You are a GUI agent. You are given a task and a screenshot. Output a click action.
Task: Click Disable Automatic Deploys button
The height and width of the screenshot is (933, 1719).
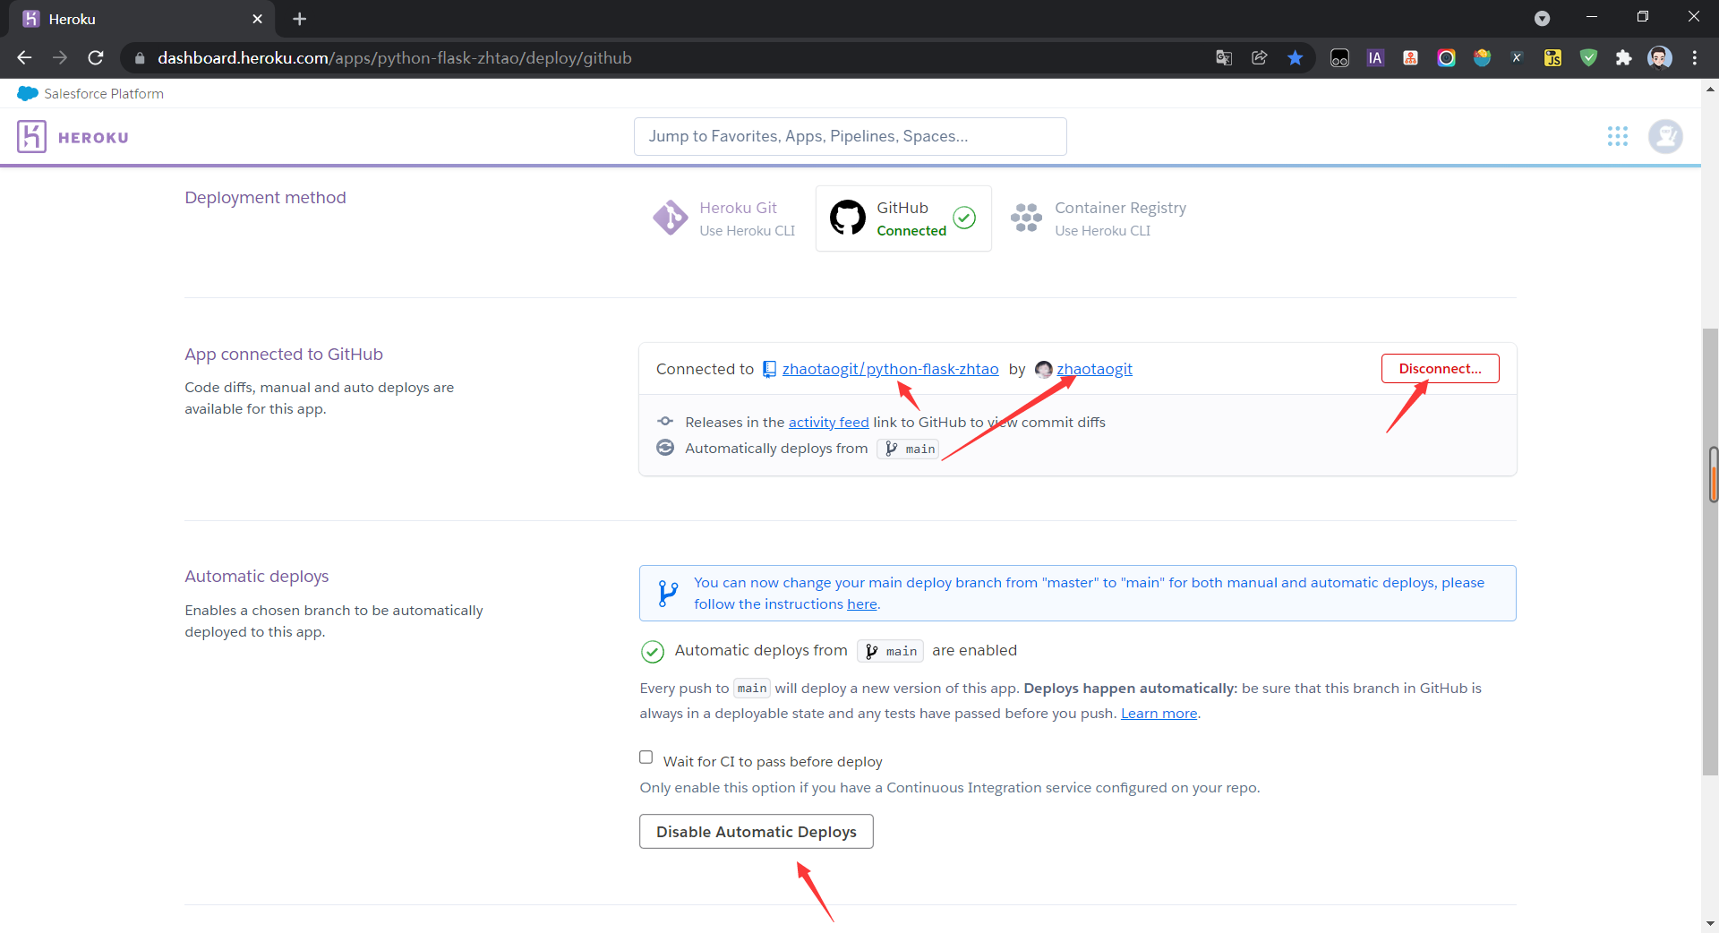coord(756,832)
